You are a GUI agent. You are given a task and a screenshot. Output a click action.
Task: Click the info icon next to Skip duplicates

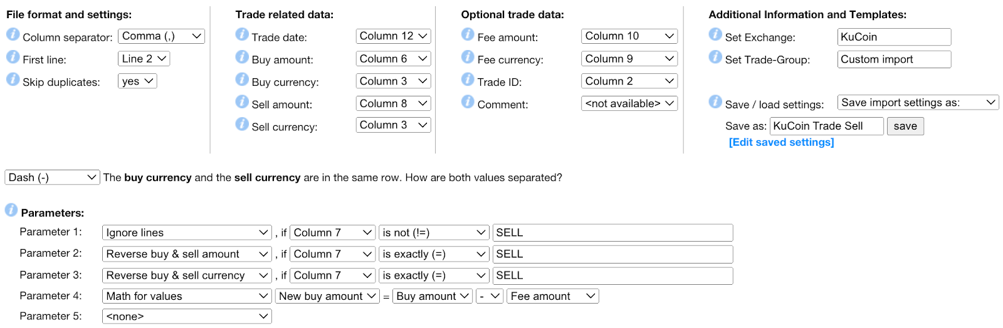pyautogui.click(x=13, y=79)
